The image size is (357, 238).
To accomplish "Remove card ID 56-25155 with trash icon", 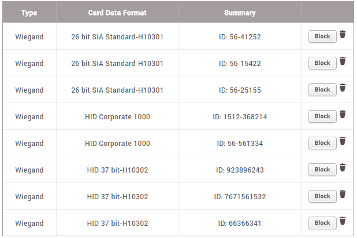I will pyautogui.click(x=343, y=88).
